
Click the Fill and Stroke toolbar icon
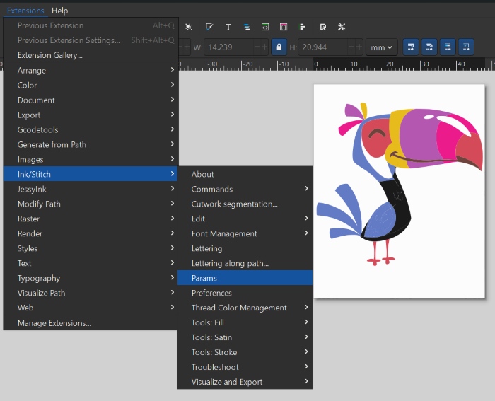tap(209, 27)
